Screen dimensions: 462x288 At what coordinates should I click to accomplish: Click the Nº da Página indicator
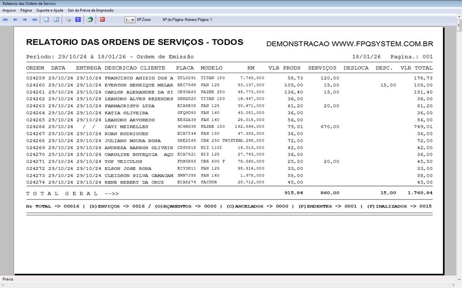coord(187,20)
